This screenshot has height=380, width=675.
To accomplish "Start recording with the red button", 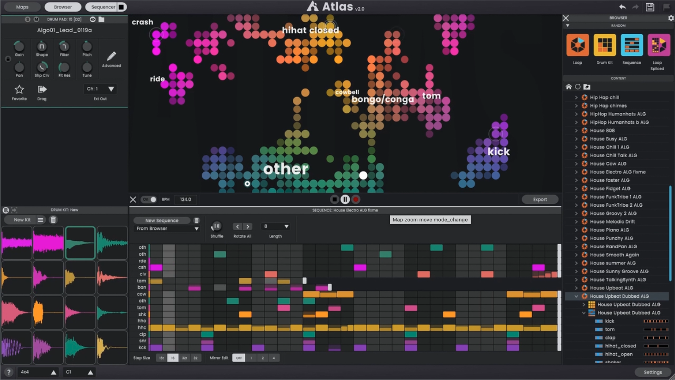I will tap(356, 200).
